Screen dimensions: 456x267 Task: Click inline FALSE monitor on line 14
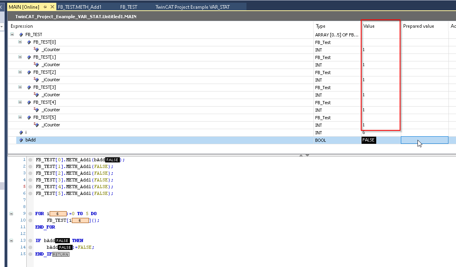tap(65, 247)
